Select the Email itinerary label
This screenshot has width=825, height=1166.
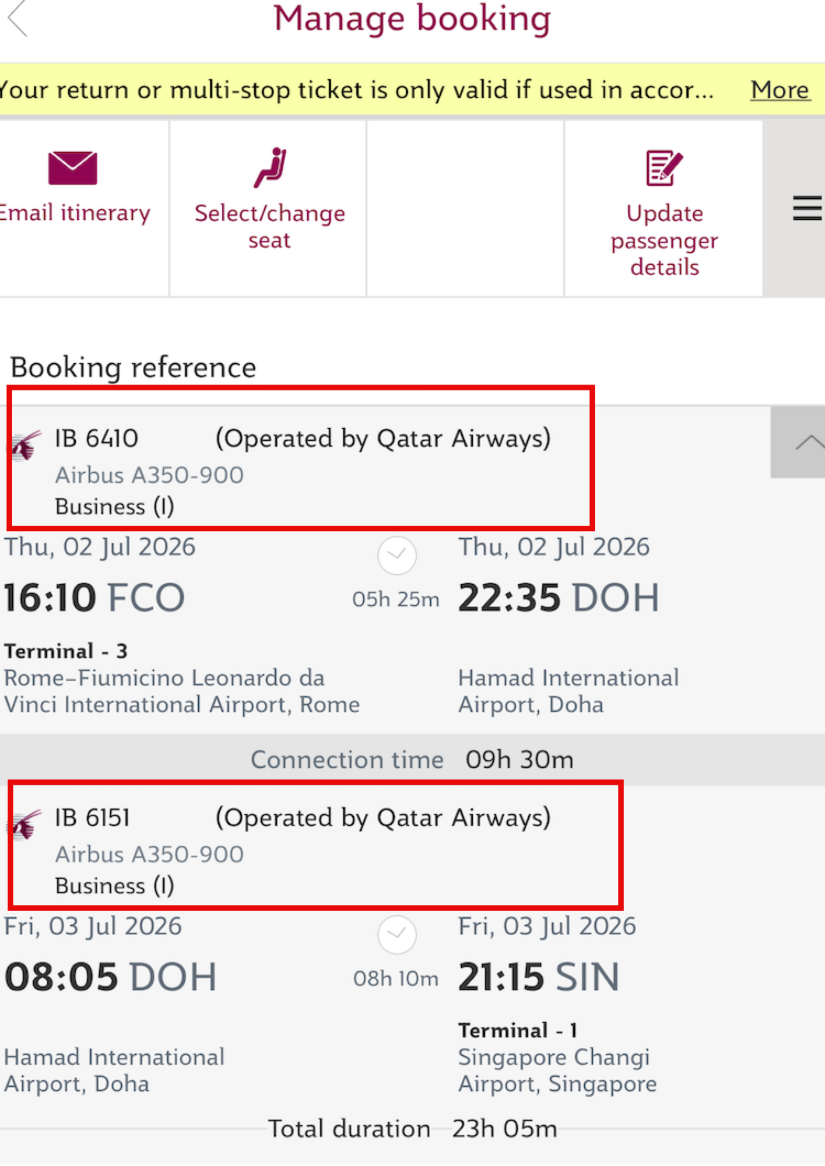click(75, 213)
